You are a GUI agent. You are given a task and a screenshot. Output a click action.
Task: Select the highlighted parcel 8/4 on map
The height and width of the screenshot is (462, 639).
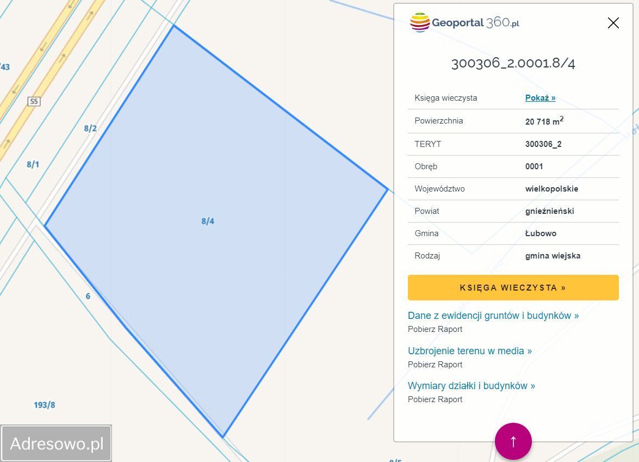(x=208, y=221)
